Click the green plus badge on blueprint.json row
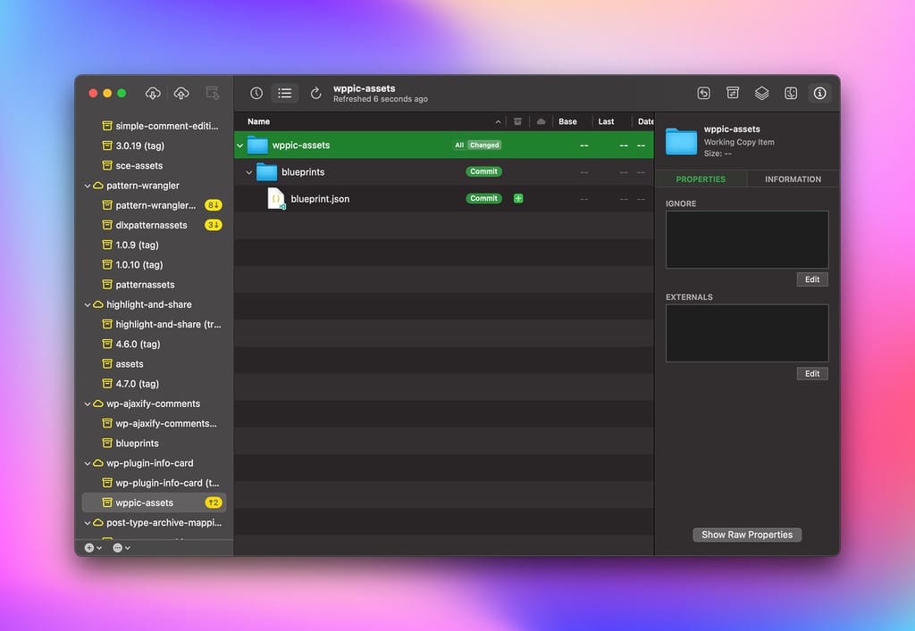This screenshot has width=915, height=631. [x=518, y=199]
